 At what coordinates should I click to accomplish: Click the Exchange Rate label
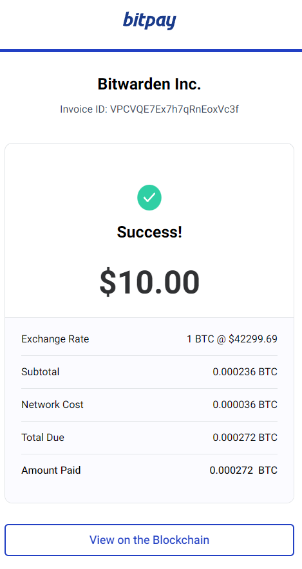55,339
